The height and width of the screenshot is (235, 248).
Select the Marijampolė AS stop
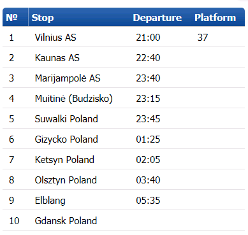point(68,78)
